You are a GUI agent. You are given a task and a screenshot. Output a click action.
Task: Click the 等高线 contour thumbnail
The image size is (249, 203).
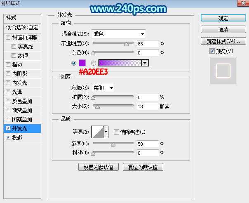pos(98,132)
